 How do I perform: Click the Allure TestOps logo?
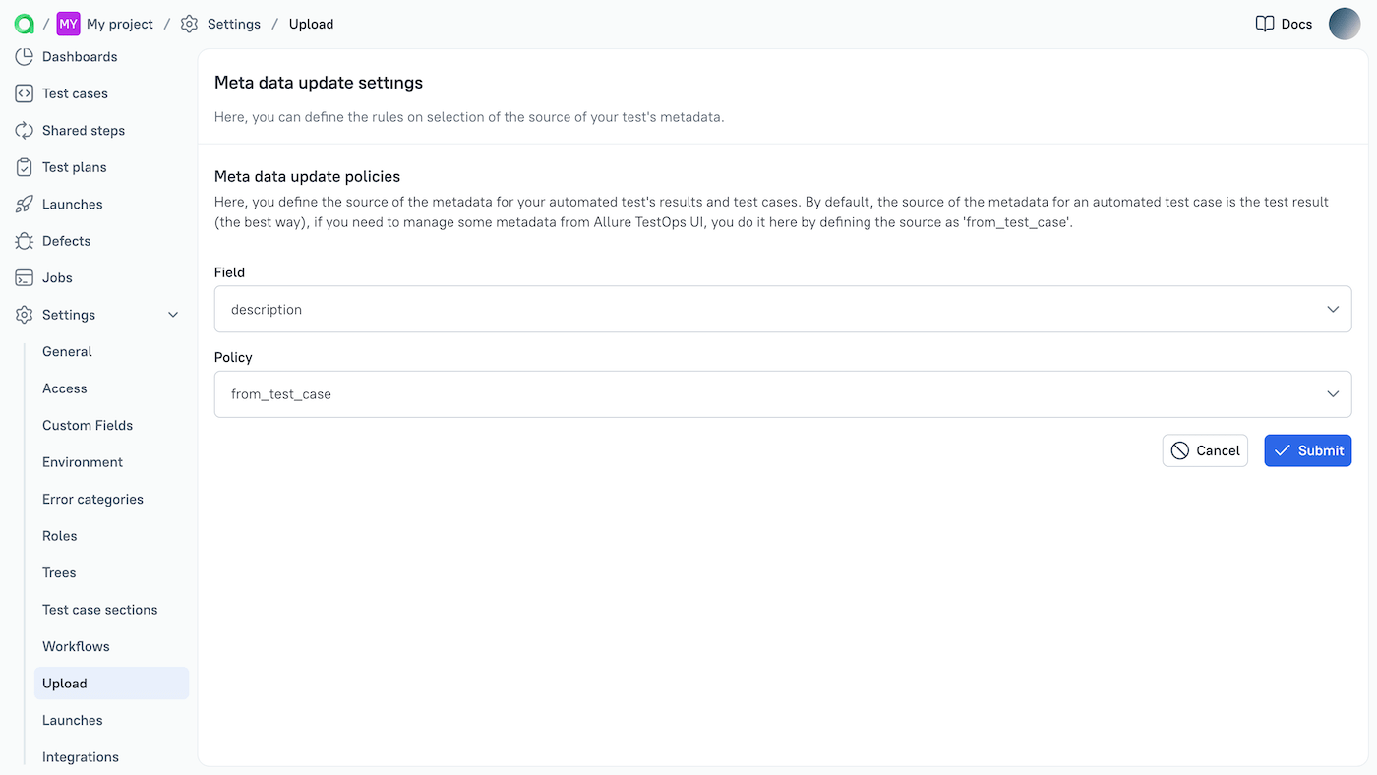tap(23, 23)
